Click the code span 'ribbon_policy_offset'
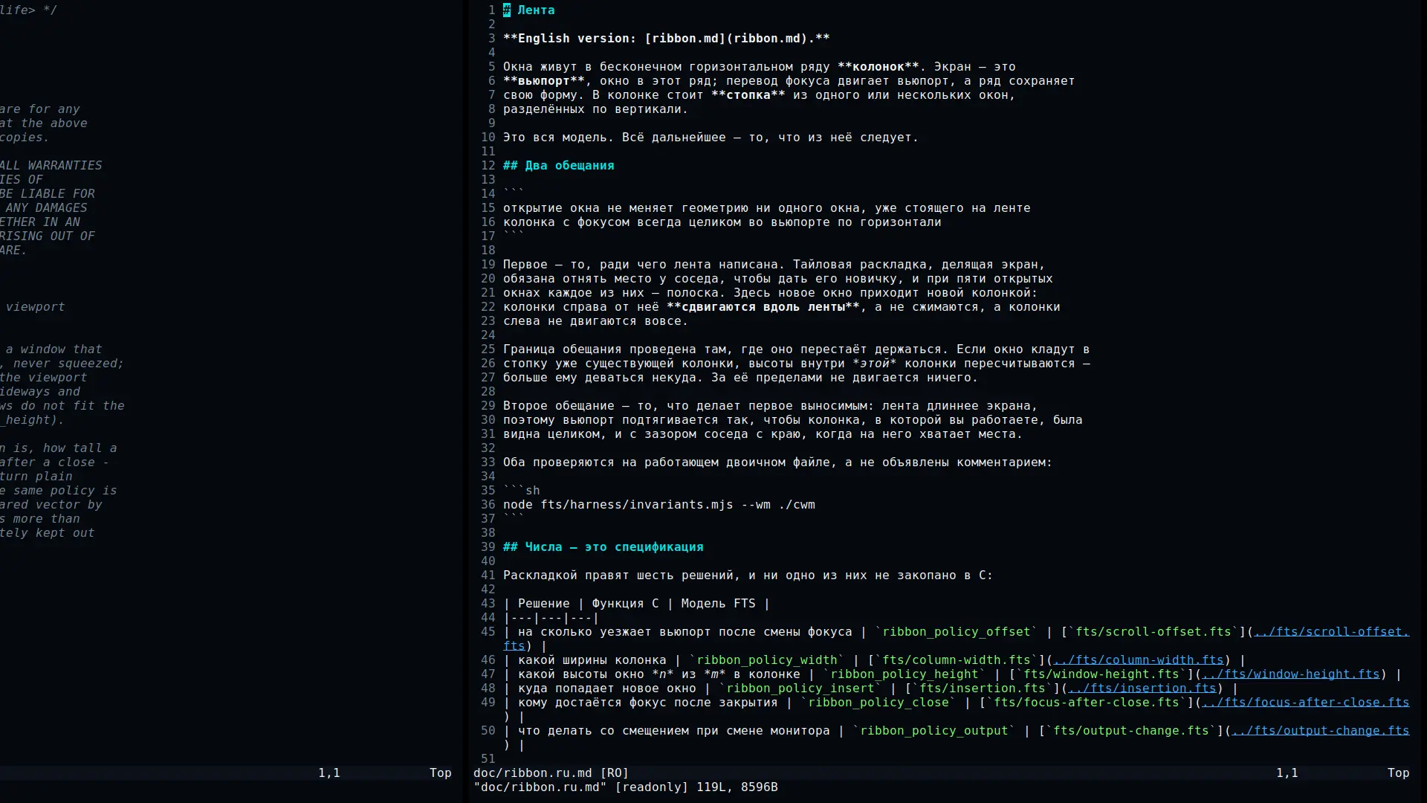1427x803 pixels. coord(957,632)
